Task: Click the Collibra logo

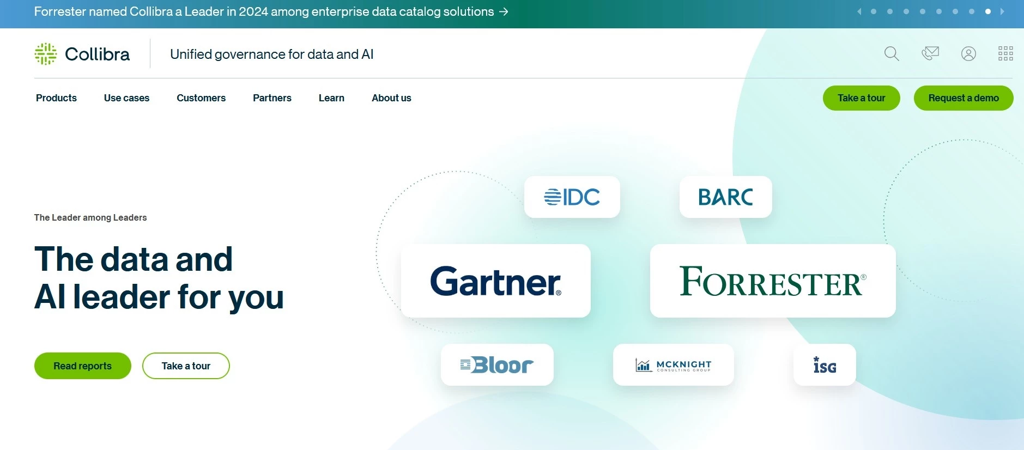Action: pyautogui.click(x=82, y=54)
